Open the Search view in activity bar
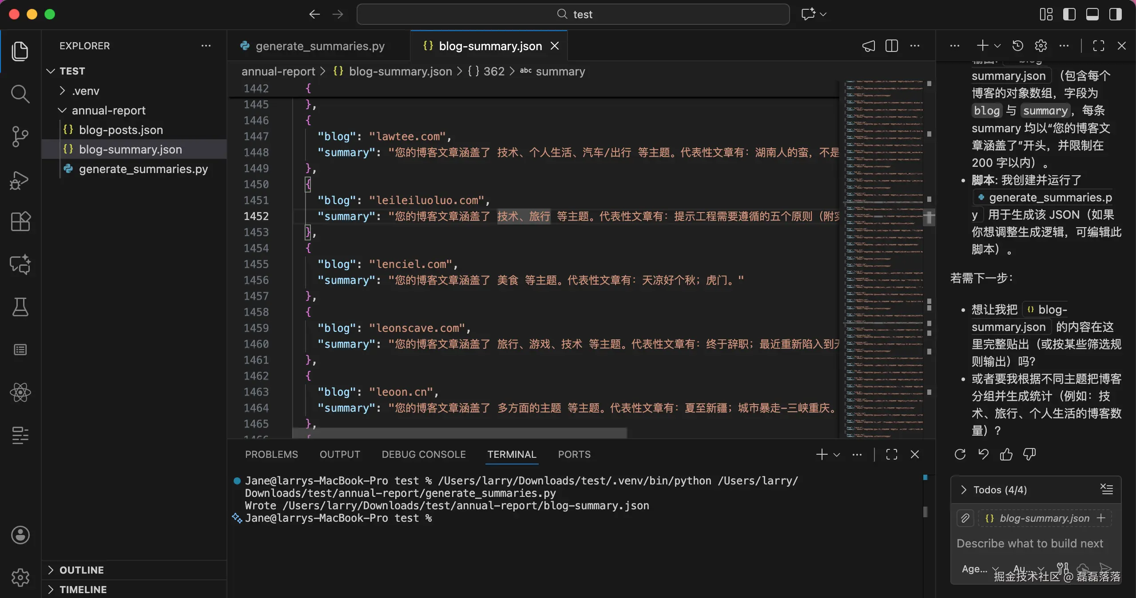This screenshot has height=598, width=1136. click(x=20, y=94)
